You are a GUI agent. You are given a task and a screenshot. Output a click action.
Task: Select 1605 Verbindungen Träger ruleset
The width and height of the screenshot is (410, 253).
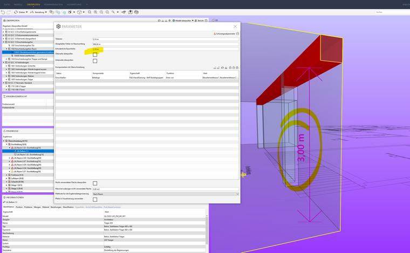[x=22, y=79]
